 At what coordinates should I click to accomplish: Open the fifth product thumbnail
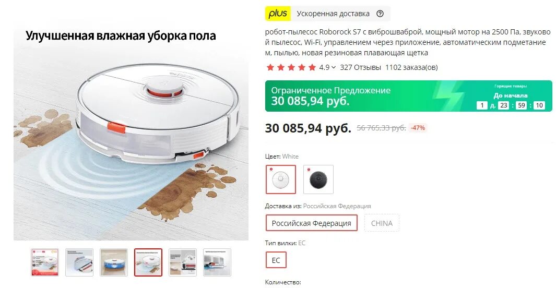(183, 262)
